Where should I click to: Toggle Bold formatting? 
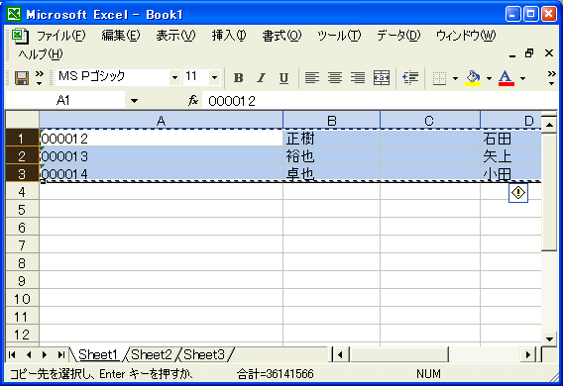click(x=239, y=78)
